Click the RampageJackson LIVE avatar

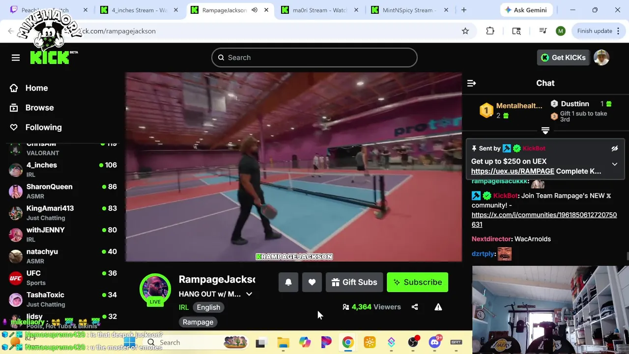[155, 289]
